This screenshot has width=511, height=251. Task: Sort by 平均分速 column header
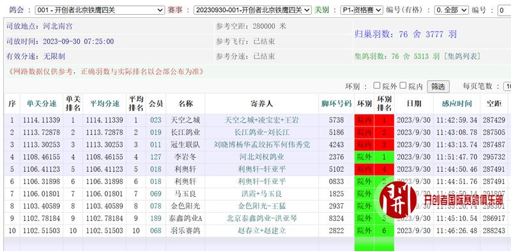(104, 103)
